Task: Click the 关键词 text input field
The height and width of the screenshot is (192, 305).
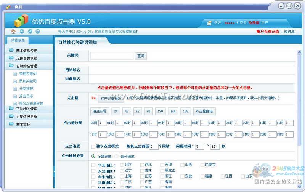Action: coord(112,56)
